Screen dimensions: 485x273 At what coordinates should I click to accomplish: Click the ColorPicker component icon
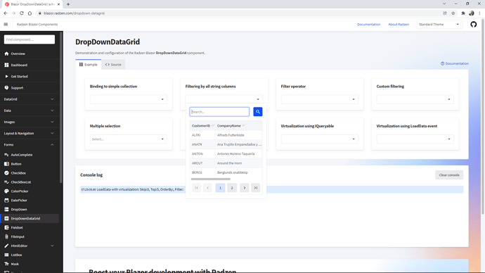[6, 191]
